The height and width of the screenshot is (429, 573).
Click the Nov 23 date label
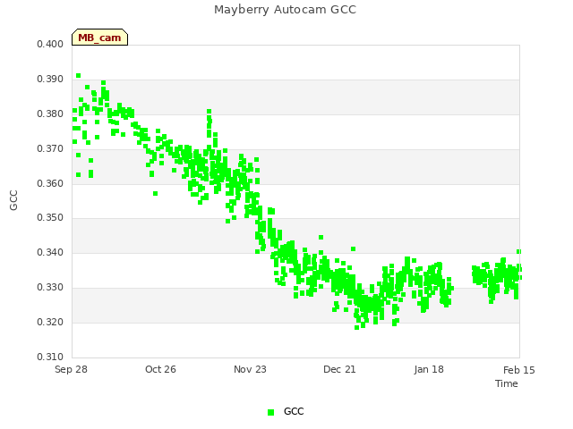tap(250, 369)
